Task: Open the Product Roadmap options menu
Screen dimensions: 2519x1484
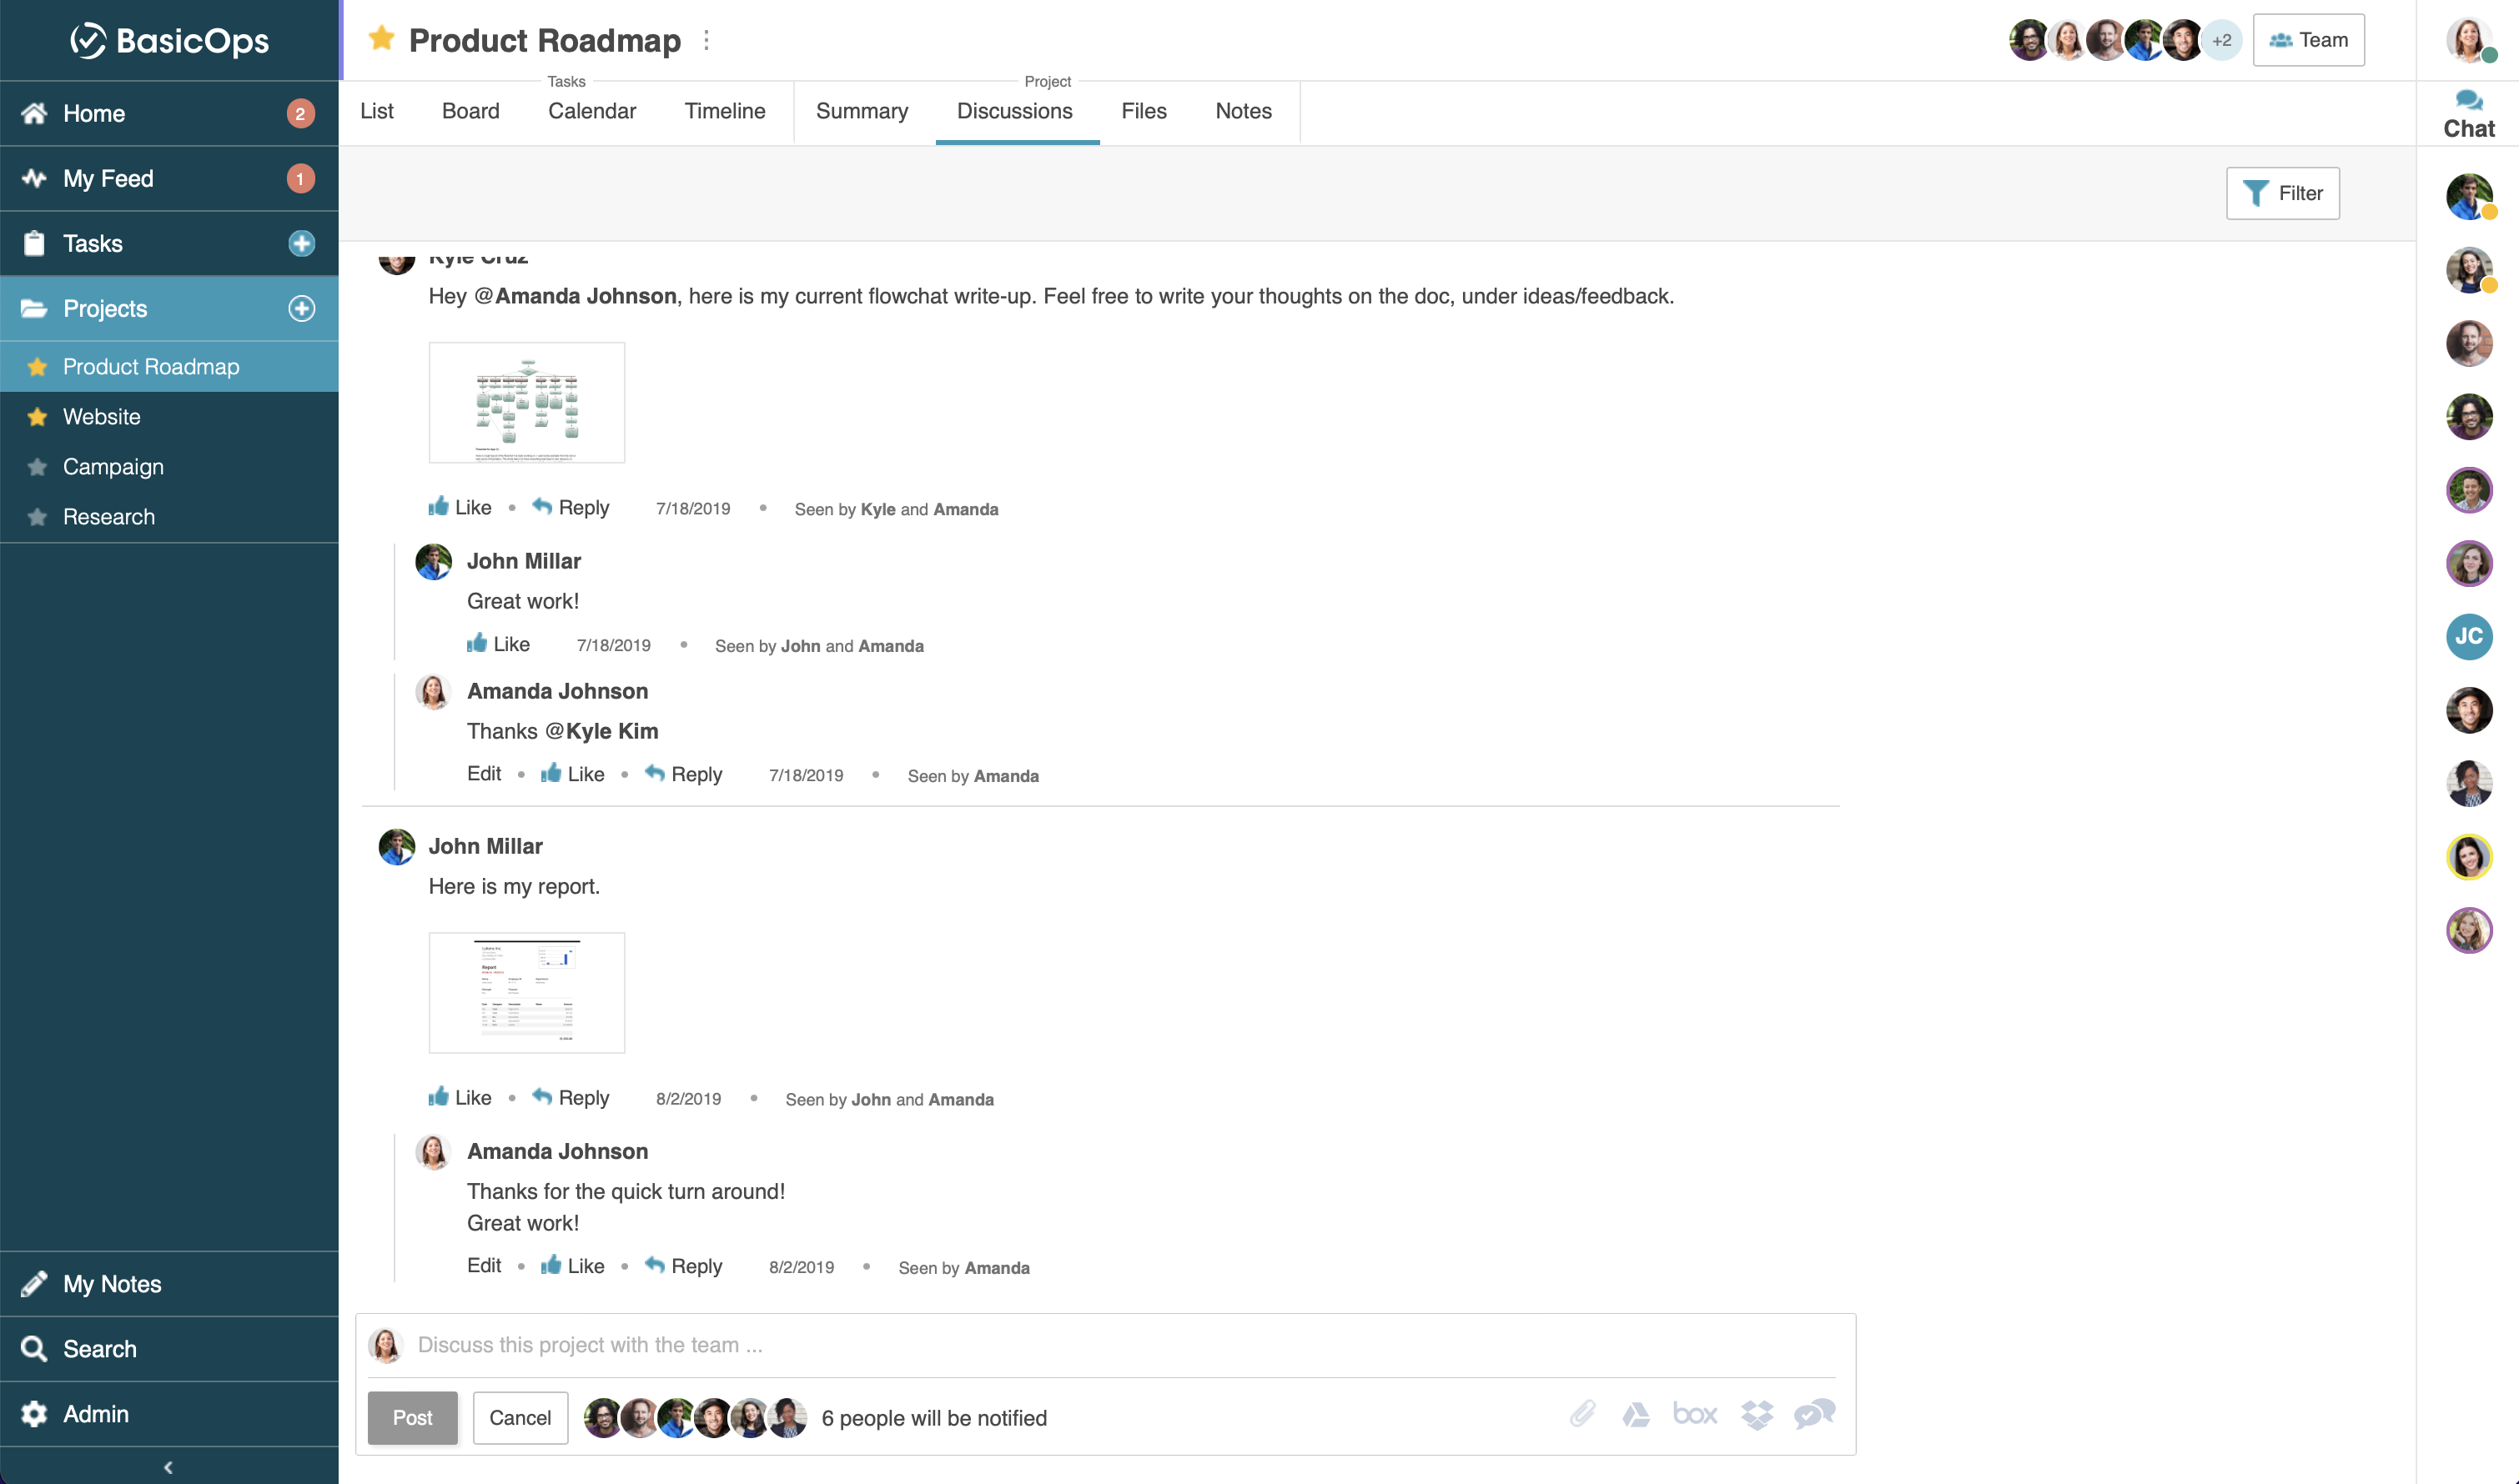Action: [x=706, y=40]
